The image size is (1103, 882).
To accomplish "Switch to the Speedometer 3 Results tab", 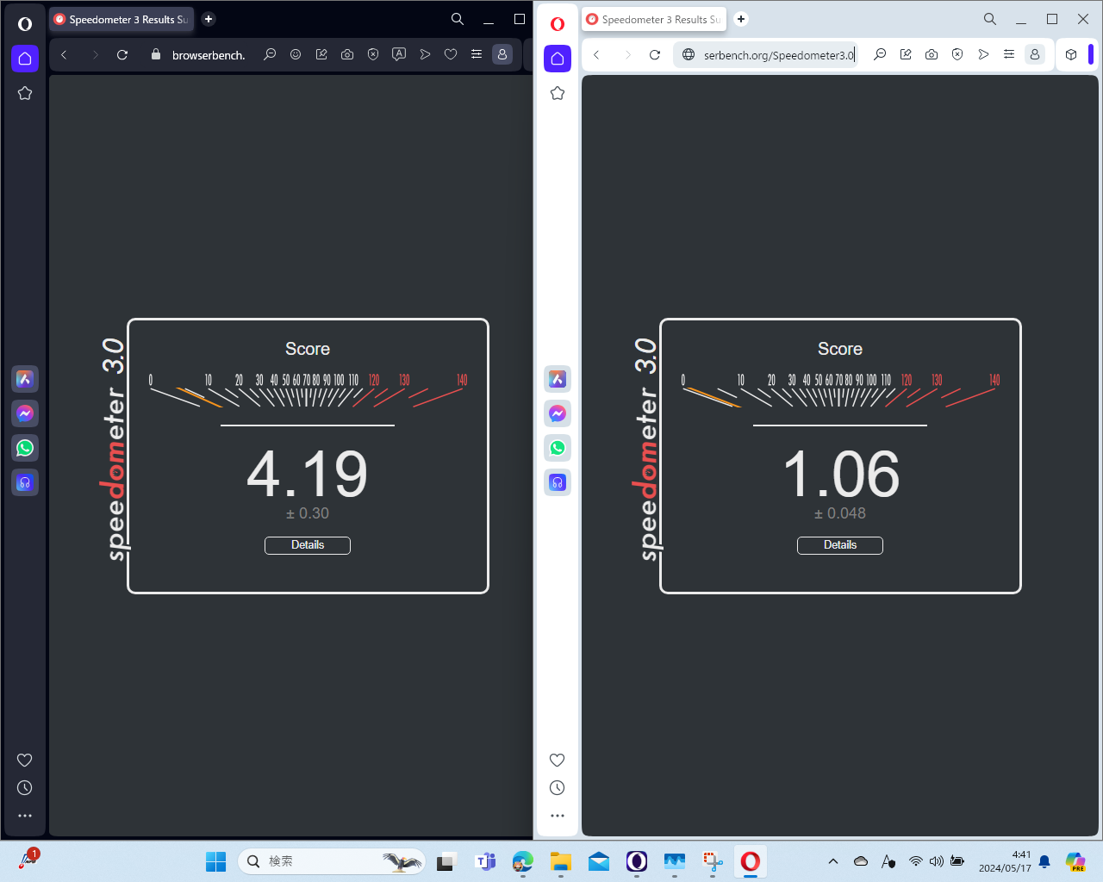I will pyautogui.click(x=122, y=19).
